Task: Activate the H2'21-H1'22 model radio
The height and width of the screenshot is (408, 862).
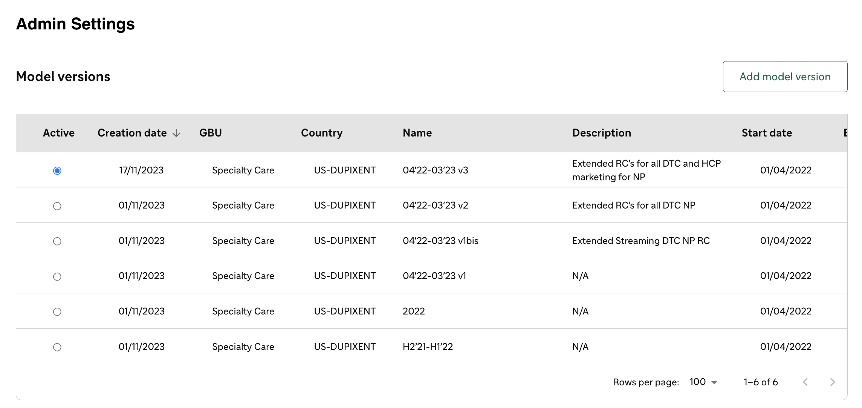Action: click(x=57, y=347)
